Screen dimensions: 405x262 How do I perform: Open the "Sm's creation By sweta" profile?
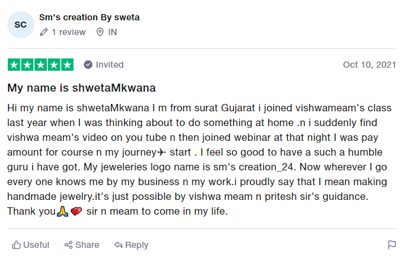pyautogui.click(x=89, y=17)
